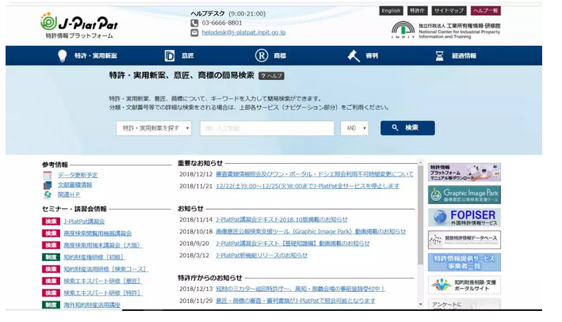Open the ヘルプ一覧 page
The width and height of the screenshot is (562, 322).
click(x=486, y=11)
